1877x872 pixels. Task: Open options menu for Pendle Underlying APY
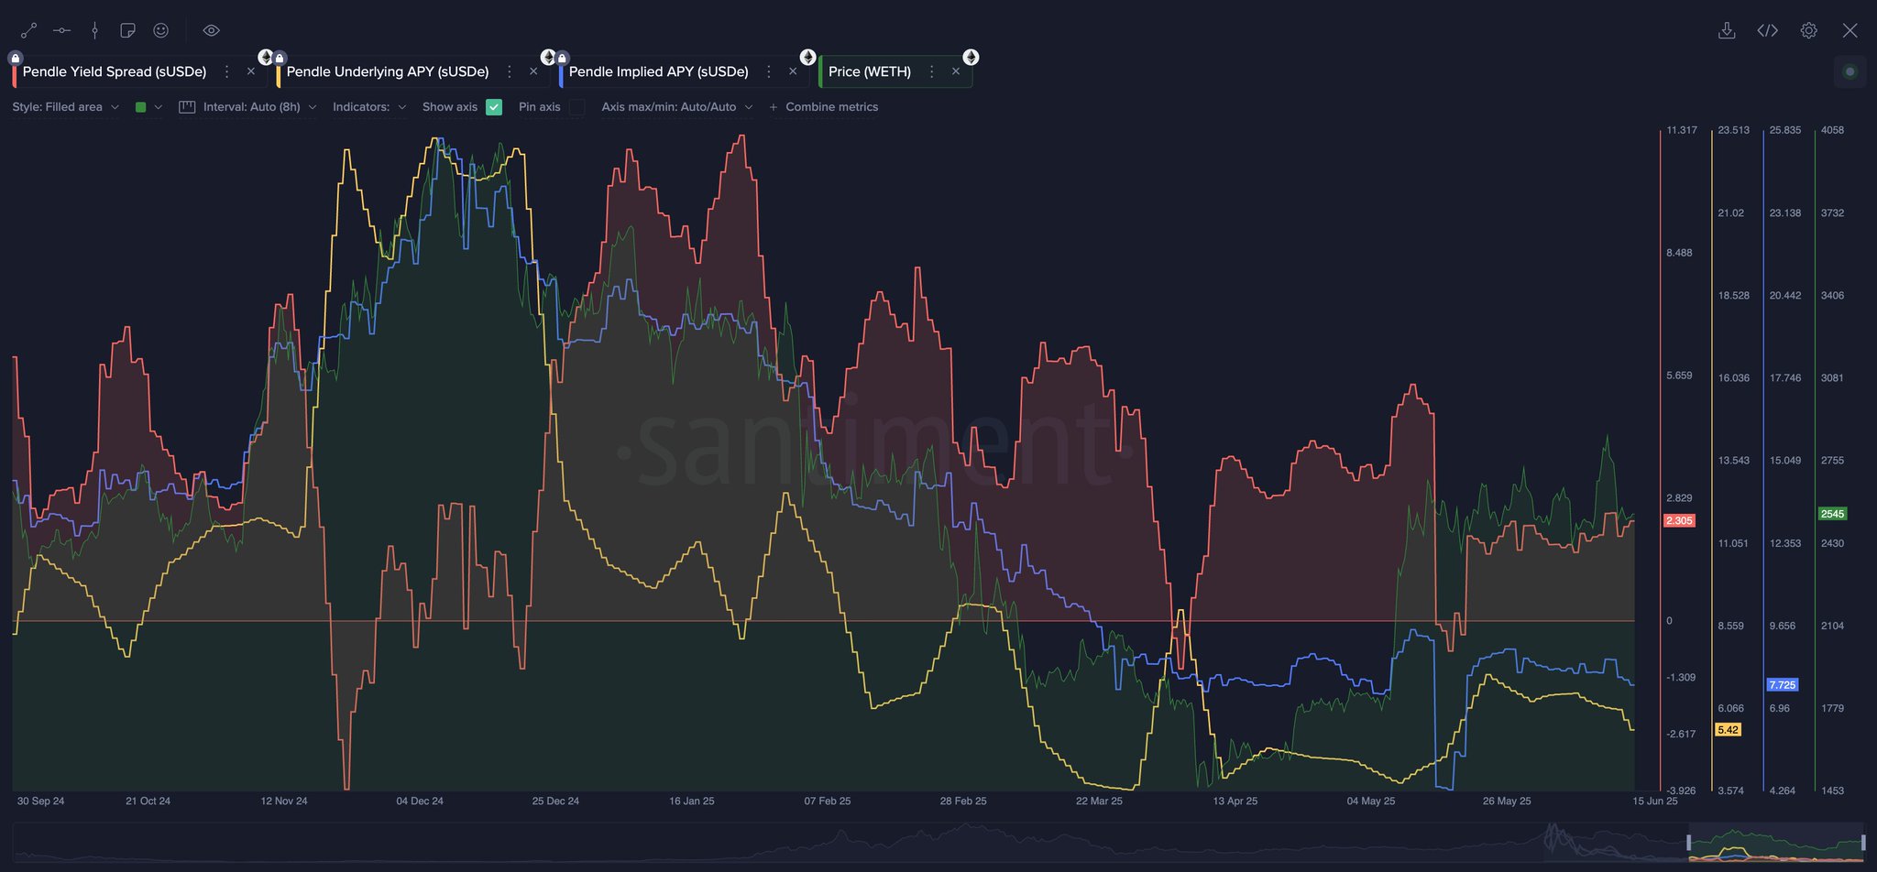509,71
